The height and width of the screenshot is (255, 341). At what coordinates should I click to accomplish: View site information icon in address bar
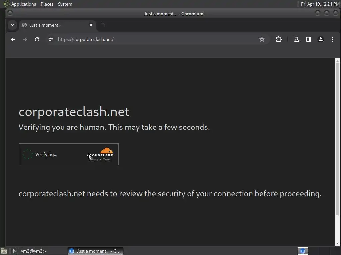tap(51, 39)
